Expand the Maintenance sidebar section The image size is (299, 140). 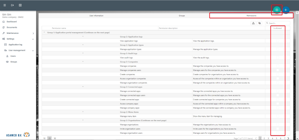click(33, 33)
